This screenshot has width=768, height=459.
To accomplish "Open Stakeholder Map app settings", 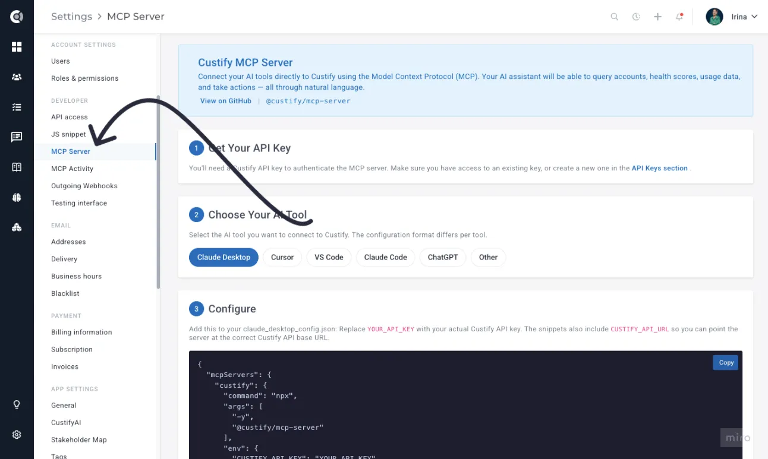I will coord(79,439).
